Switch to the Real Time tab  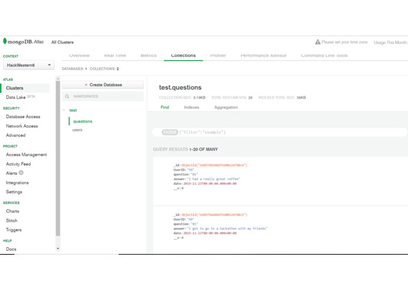(x=115, y=55)
